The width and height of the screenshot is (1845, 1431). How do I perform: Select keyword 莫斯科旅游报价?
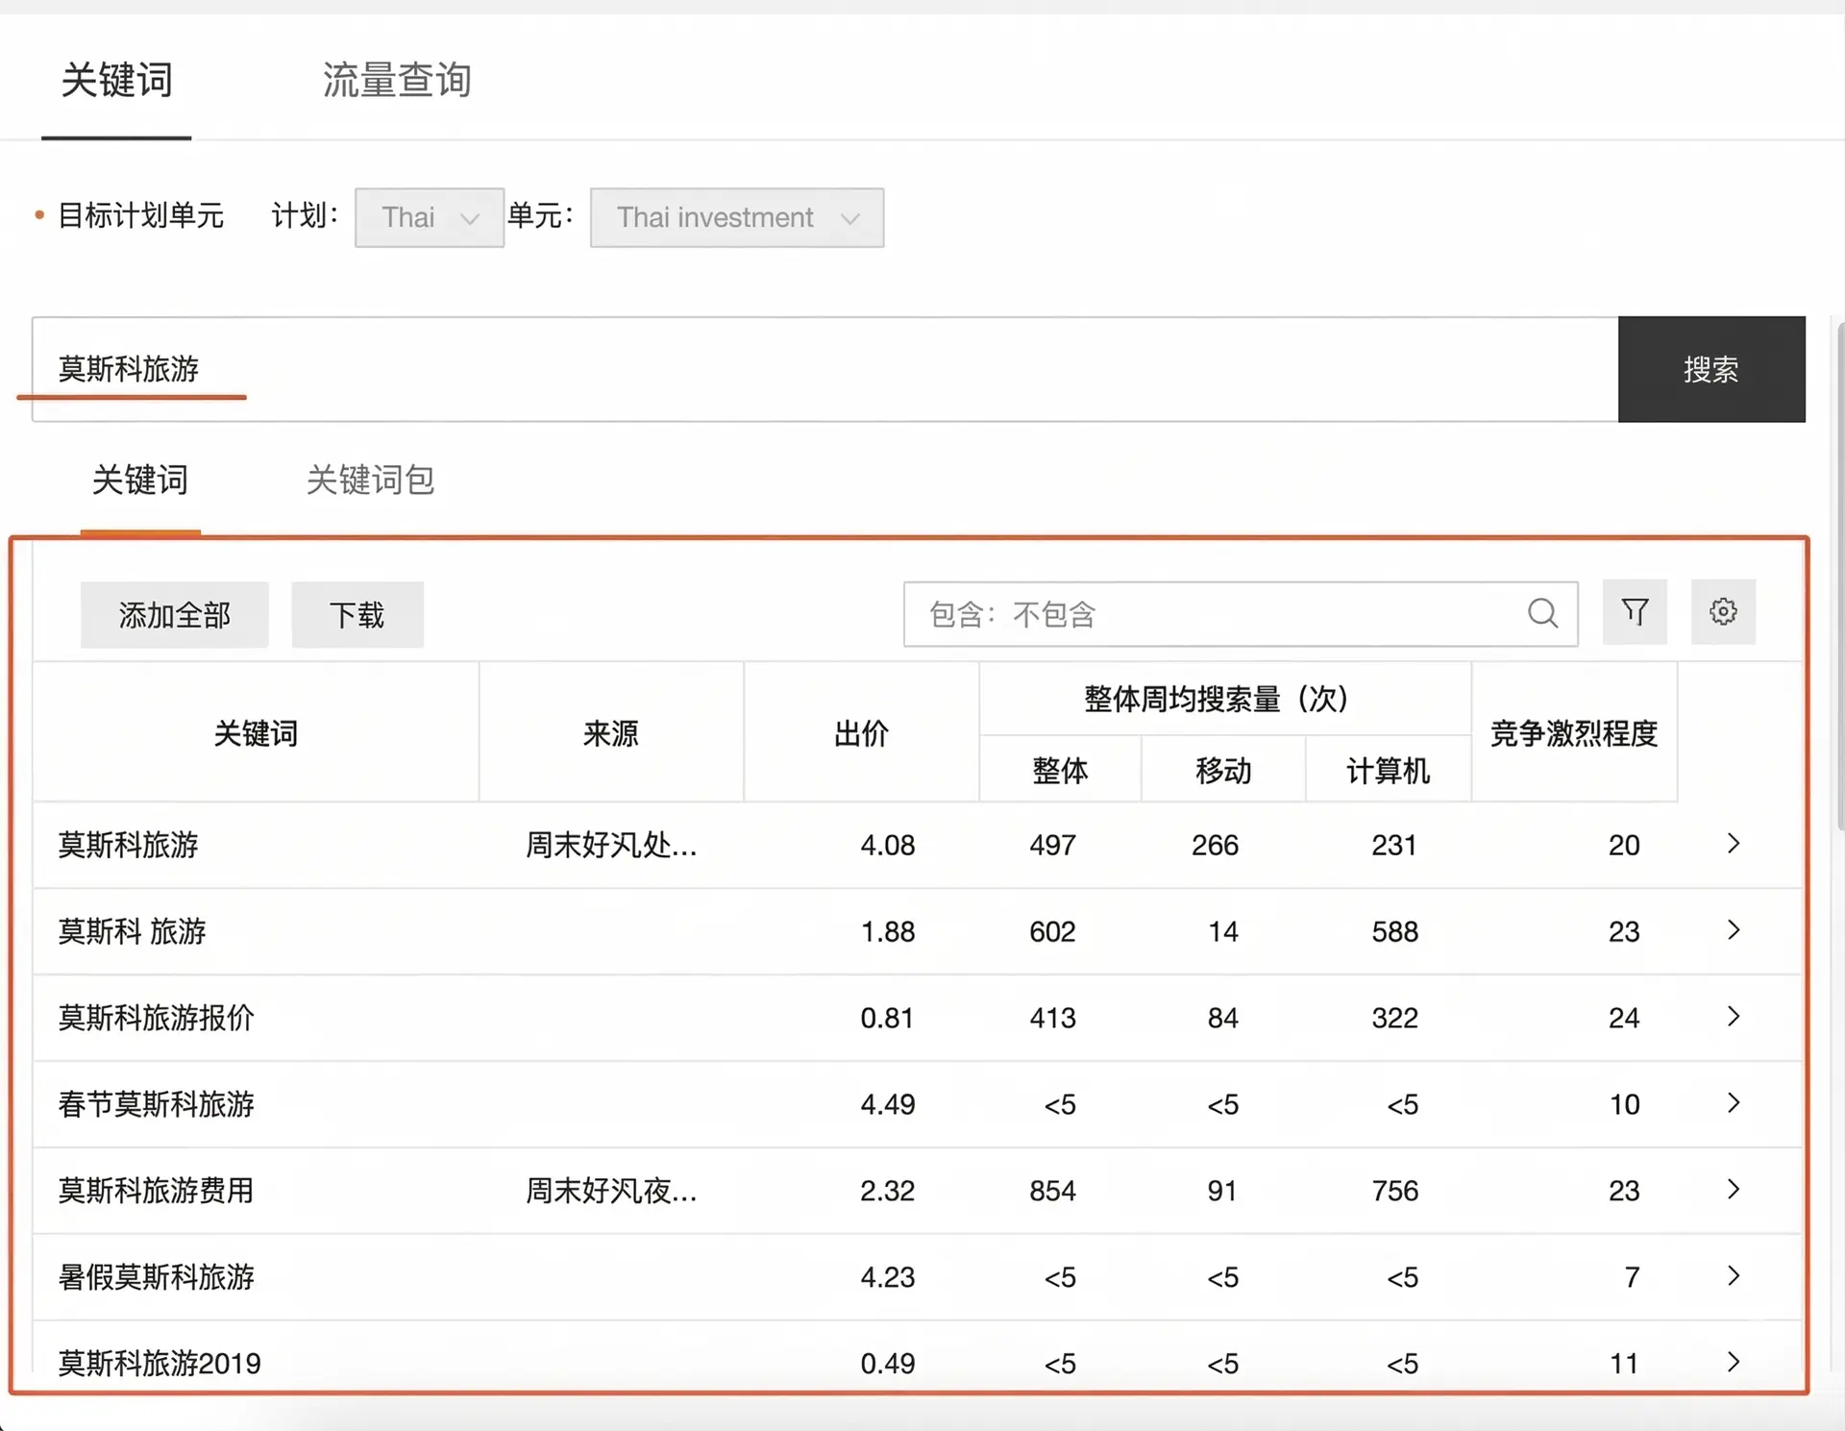click(156, 1018)
